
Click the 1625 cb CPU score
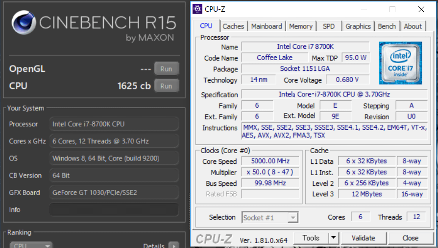coord(134,86)
